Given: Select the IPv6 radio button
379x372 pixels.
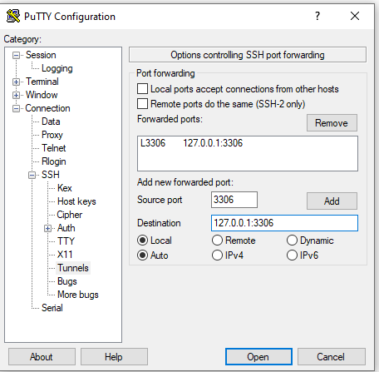Looking at the screenshot, I should click(292, 255).
